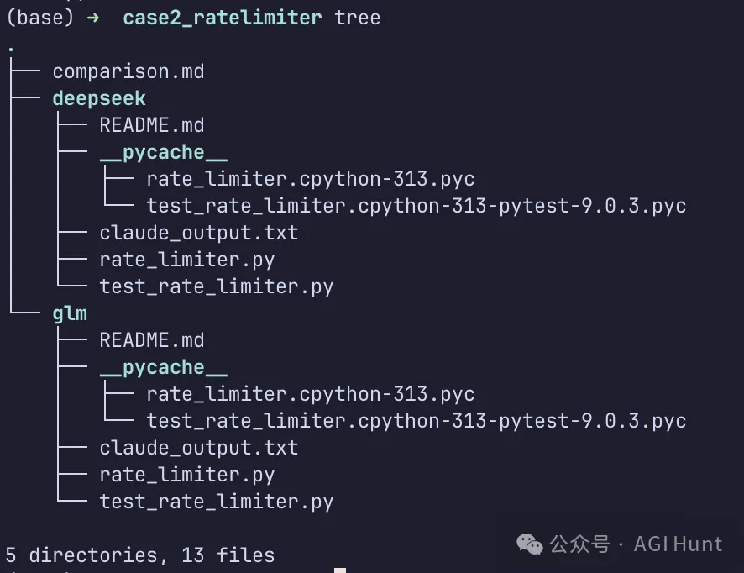Select the __pycache__ folder under deepseek

pos(163,152)
